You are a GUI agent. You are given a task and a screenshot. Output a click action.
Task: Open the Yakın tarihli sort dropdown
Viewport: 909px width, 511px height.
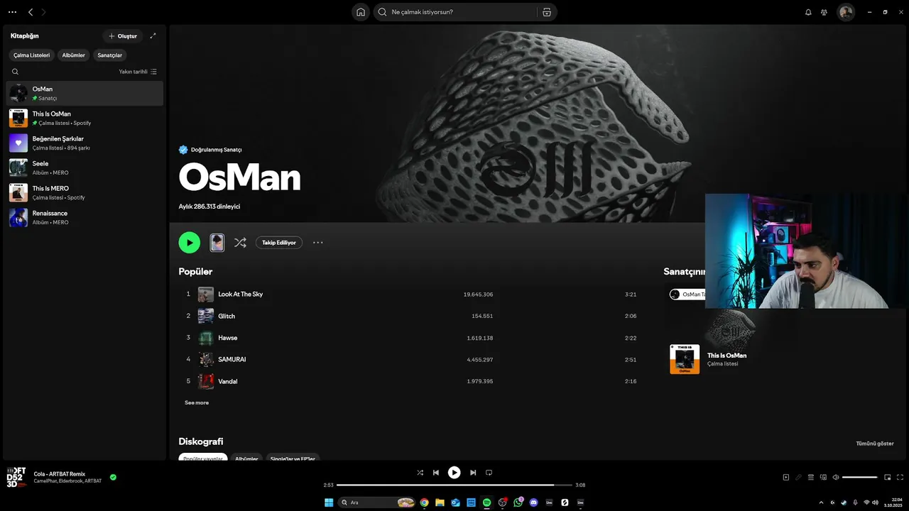(138, 72)
